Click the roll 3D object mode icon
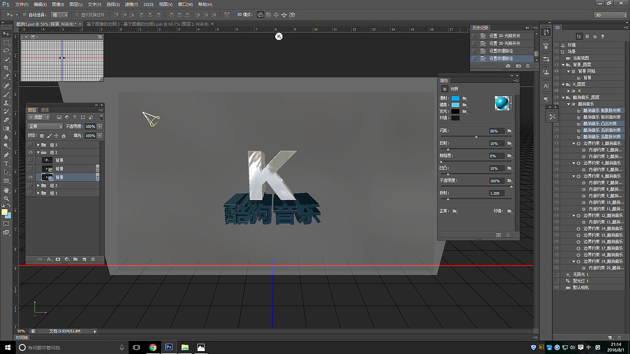 [268, 15]
